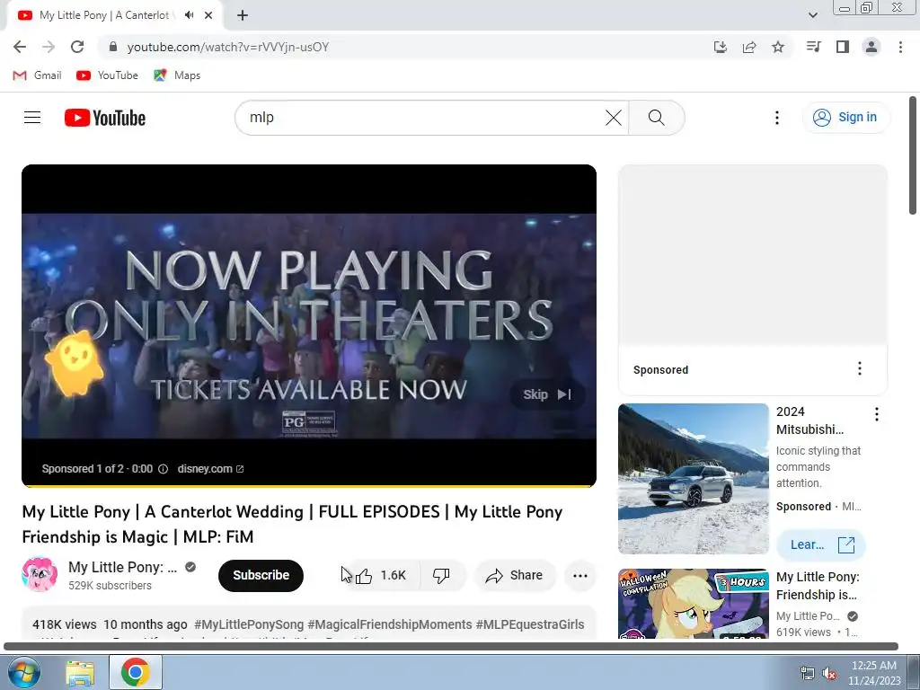The width and height of the screenshot is (920, 690).
Task: View site information lock icon
Action: click(114, 47)
